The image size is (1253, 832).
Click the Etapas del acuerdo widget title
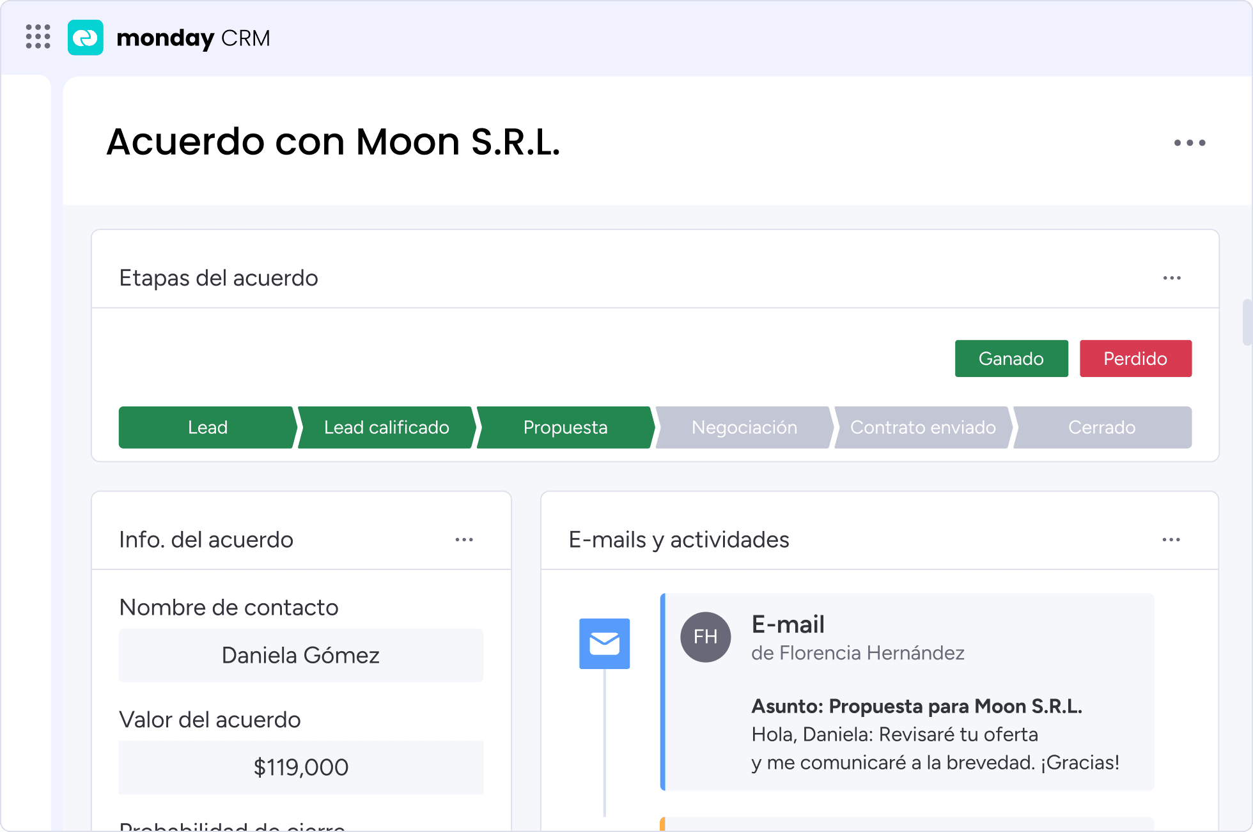(219, 278)
